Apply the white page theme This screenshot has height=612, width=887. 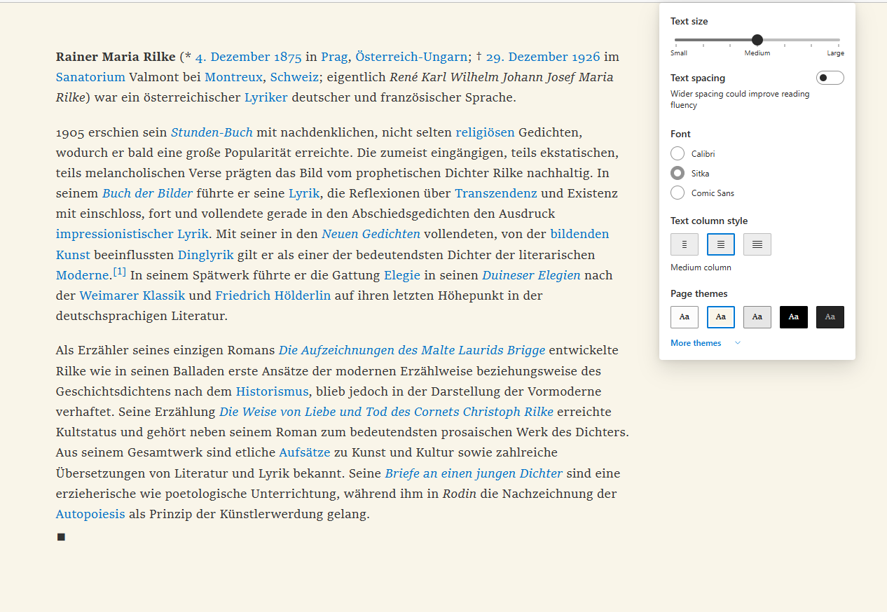pyautogui.click(x=684, y=317)
